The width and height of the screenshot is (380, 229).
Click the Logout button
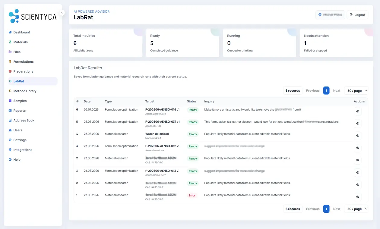[x=357, y=15]
